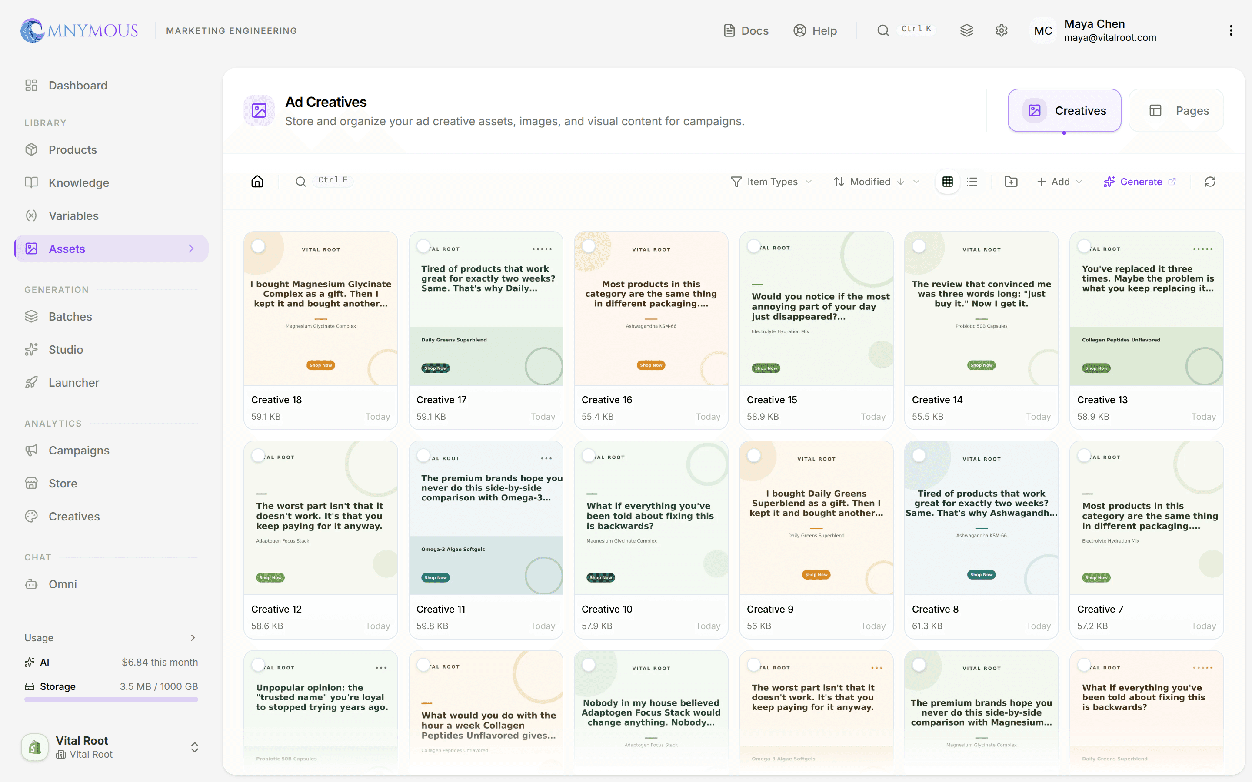Open the Item Types filter dropdown
This screenshot has width=1252, height=782.
771,182
